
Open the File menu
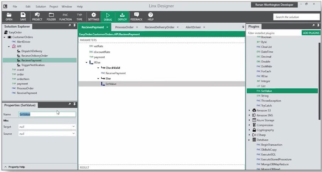pos(15,6)
